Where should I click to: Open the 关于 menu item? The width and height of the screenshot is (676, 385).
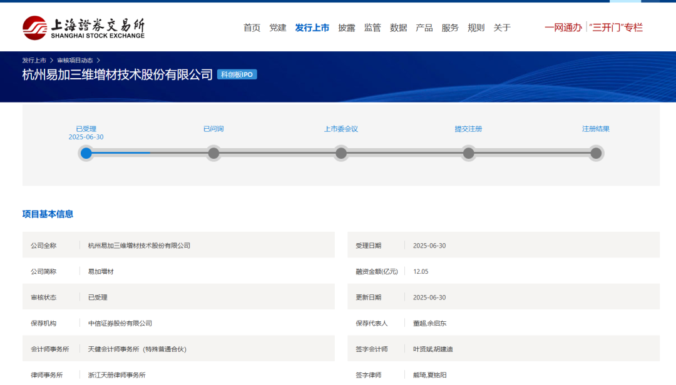pyautogui.click(x=502, y=27)
